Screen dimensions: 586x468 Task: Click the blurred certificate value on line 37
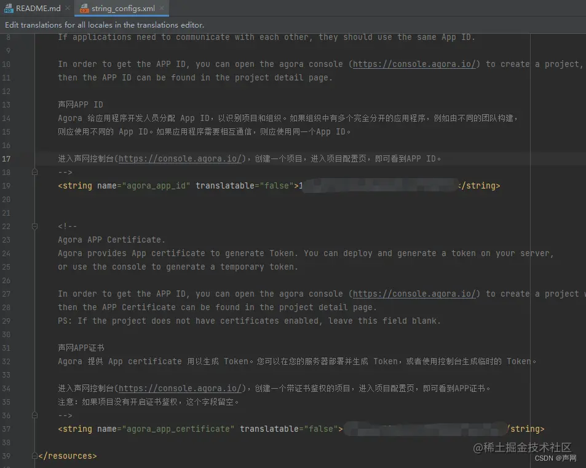point(426,429)
